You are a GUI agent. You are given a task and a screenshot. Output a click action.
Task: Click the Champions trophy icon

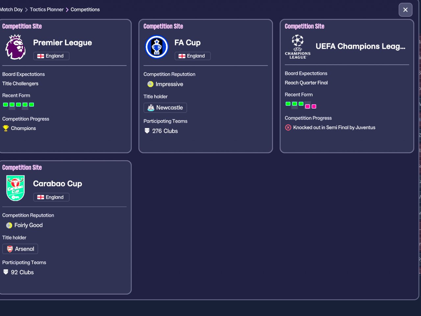[x=6, y=128]
